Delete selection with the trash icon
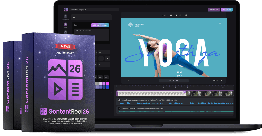Viewport: 262px width, 136px height. pos(186,15)
